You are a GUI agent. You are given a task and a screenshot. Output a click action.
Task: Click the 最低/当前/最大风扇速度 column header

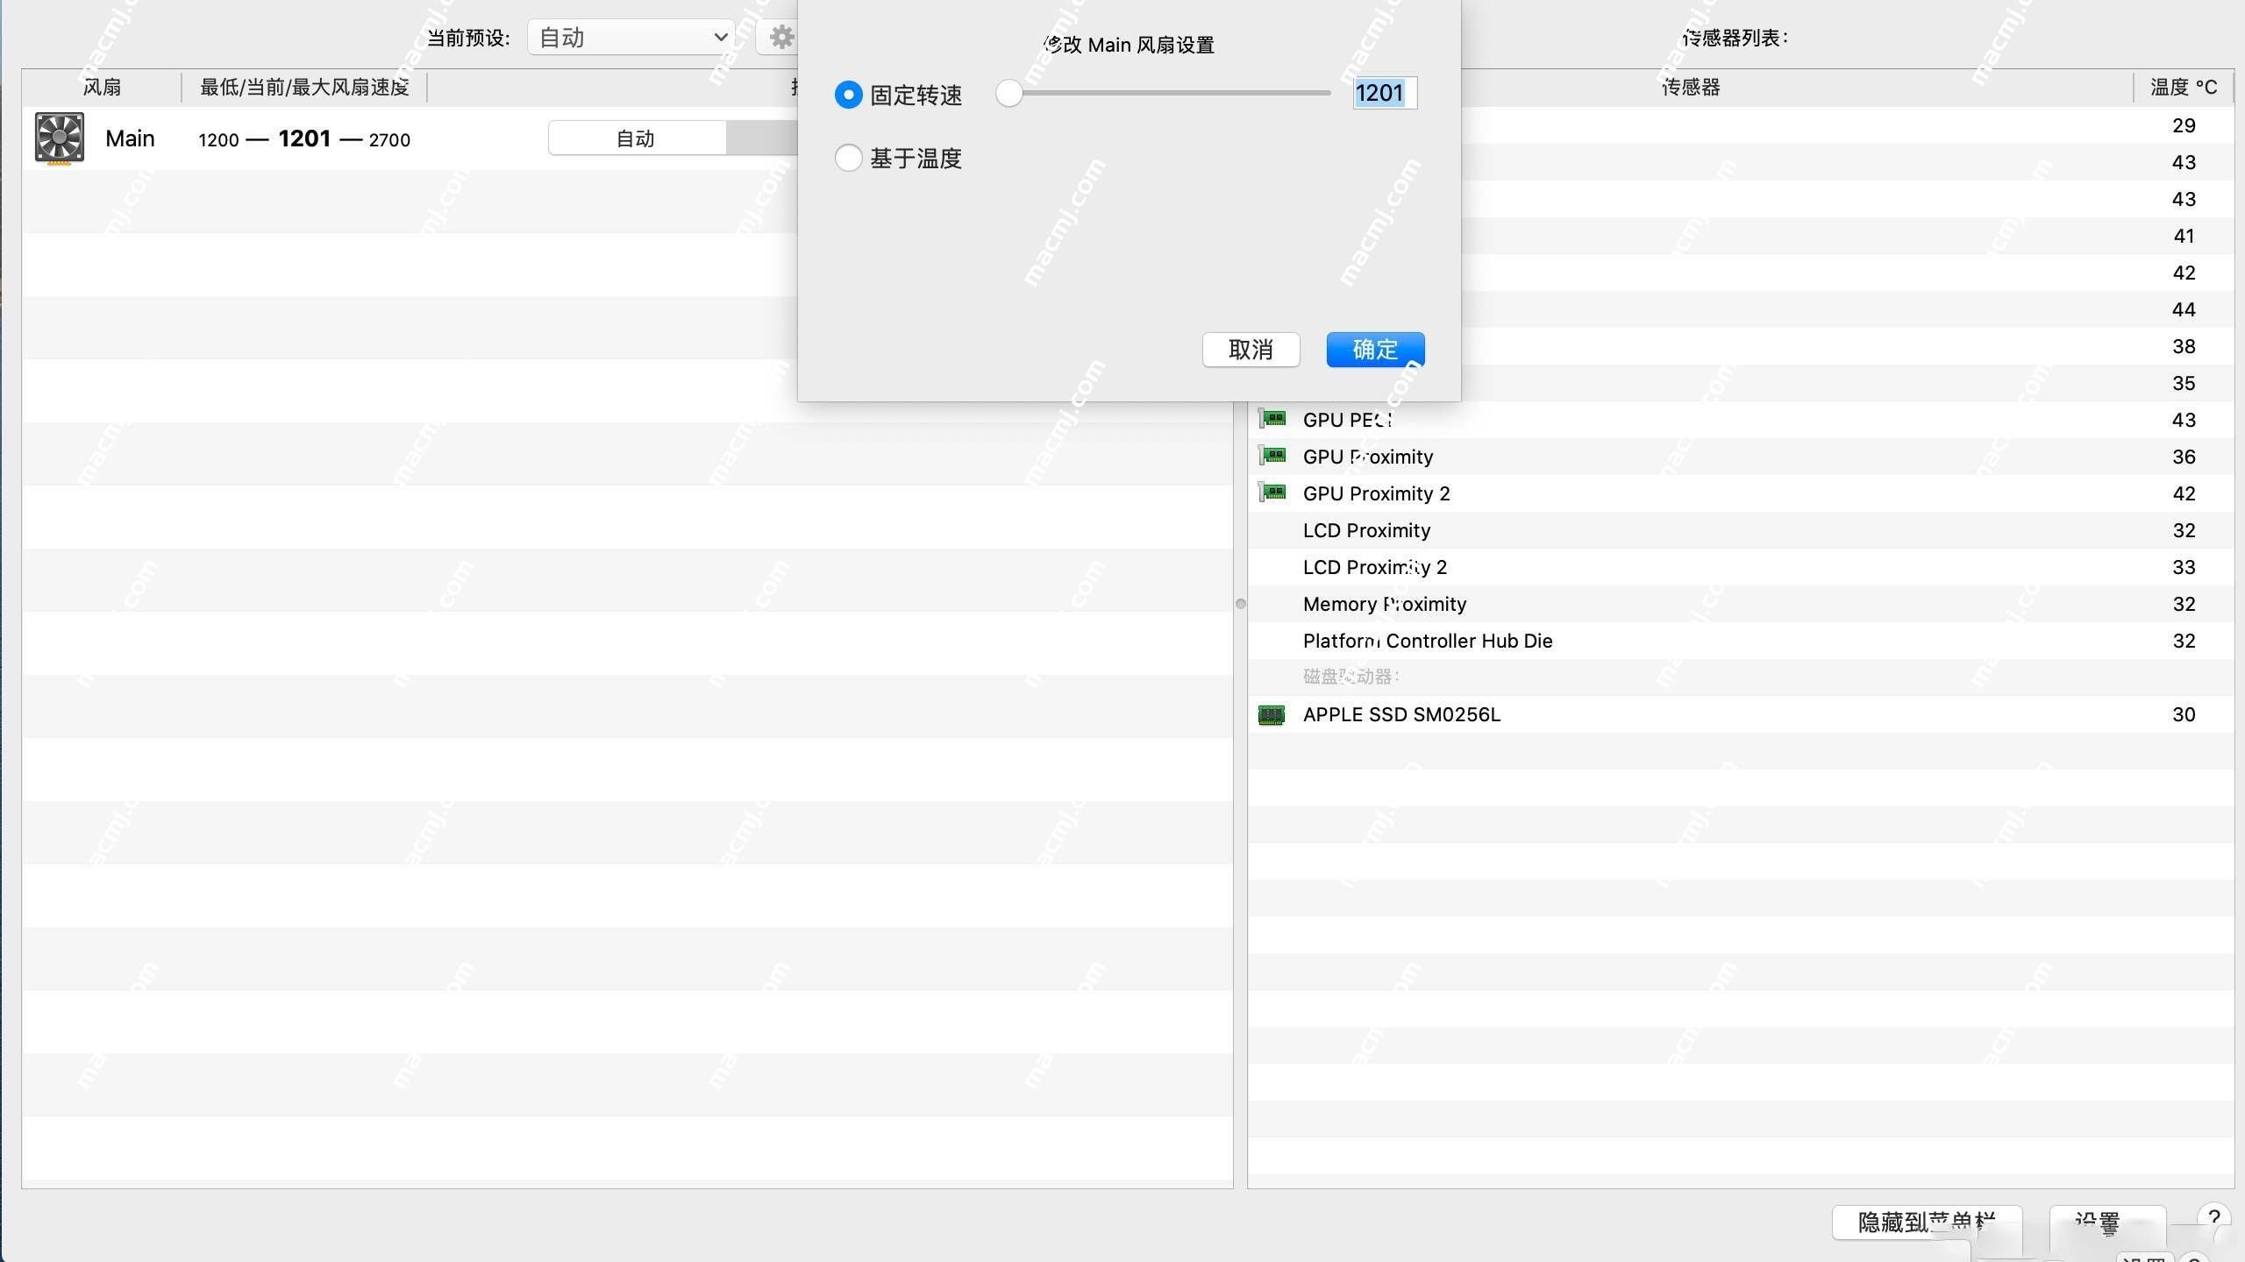click(x=304, y=88)
